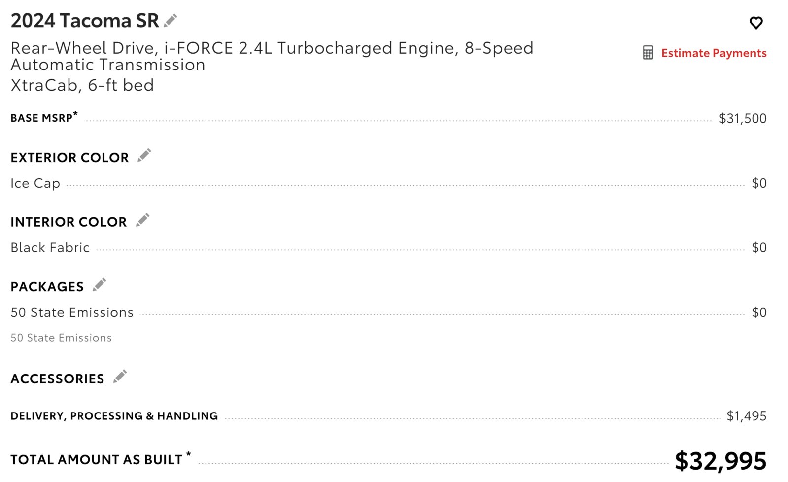Click the Delivery, Processing & Handling label
Image resolution: width=788 pixels, height=482 pixels.
114,416
